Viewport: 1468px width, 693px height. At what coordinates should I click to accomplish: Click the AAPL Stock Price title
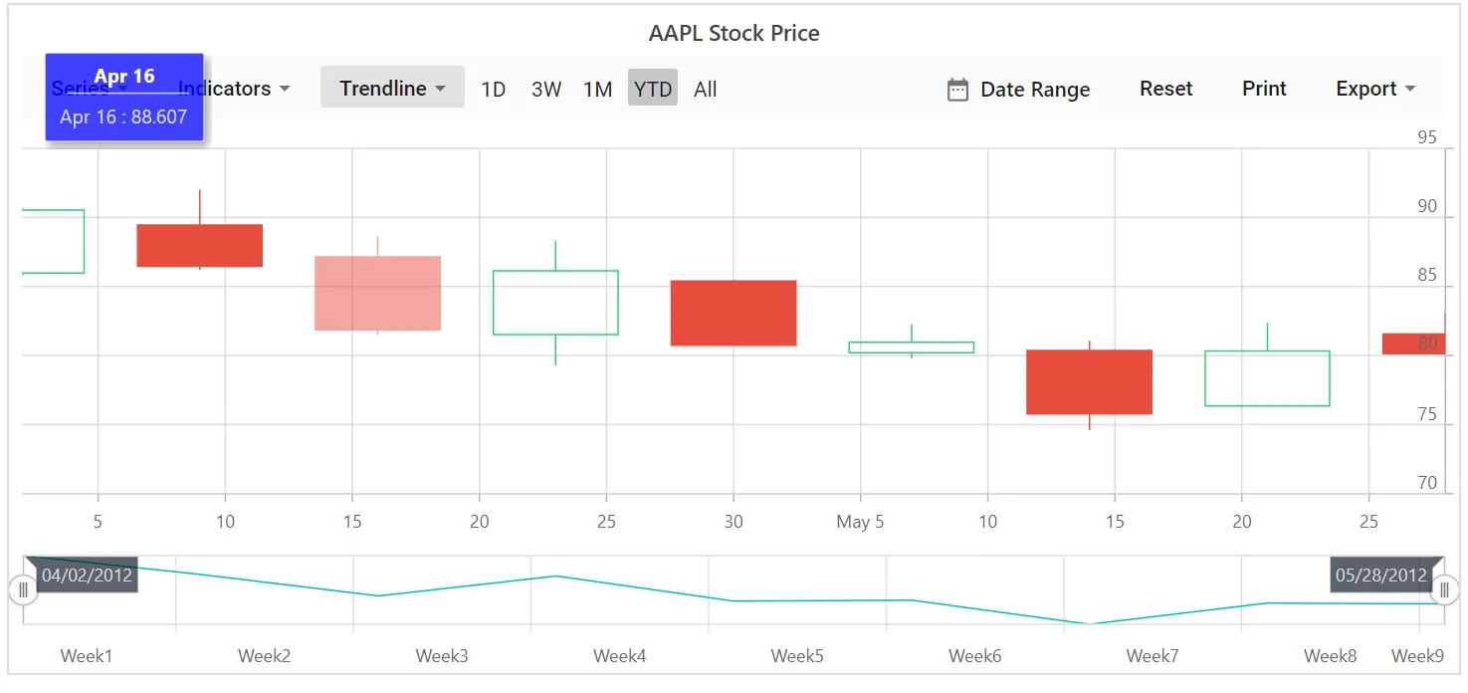(734, 33)
